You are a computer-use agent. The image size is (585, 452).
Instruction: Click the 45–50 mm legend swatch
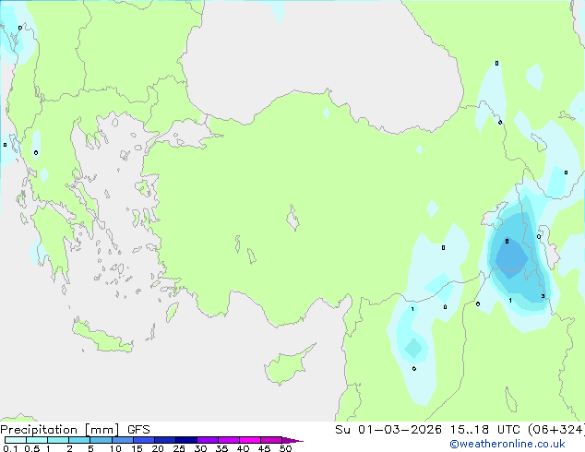point(271,440)
